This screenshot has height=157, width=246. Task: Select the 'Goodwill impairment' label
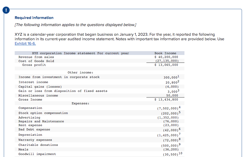coord(37,154)
